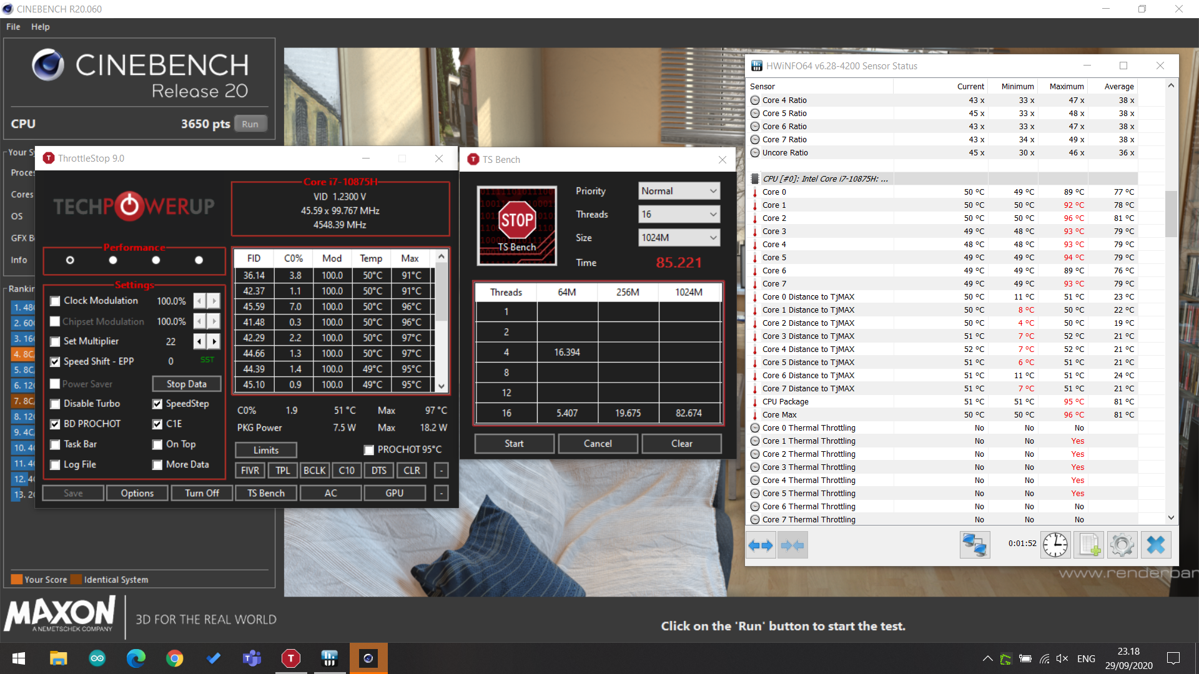Open HWiNFO settings gear icon
Image resolution: width=1199 pixels, height=674 pixels.
(1122, 545)
